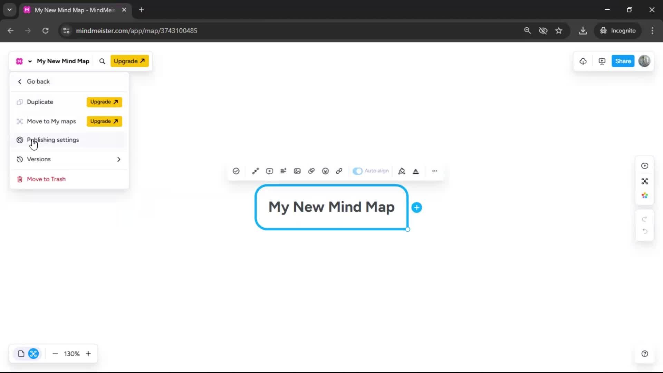
Task: Click the 130% zoom level
Action: (72, 354)
